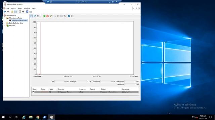Click the blue Help icon in the toolbar

click(x=27, y=12)
